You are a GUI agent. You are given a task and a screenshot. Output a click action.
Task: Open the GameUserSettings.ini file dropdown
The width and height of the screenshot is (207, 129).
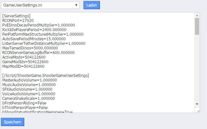click(x=40, y=5)
